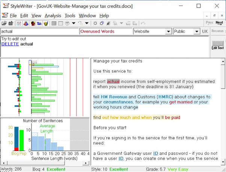Open dropdown arrow beside the face icon
Screen dimensions: 226x172
coord(74,23)
